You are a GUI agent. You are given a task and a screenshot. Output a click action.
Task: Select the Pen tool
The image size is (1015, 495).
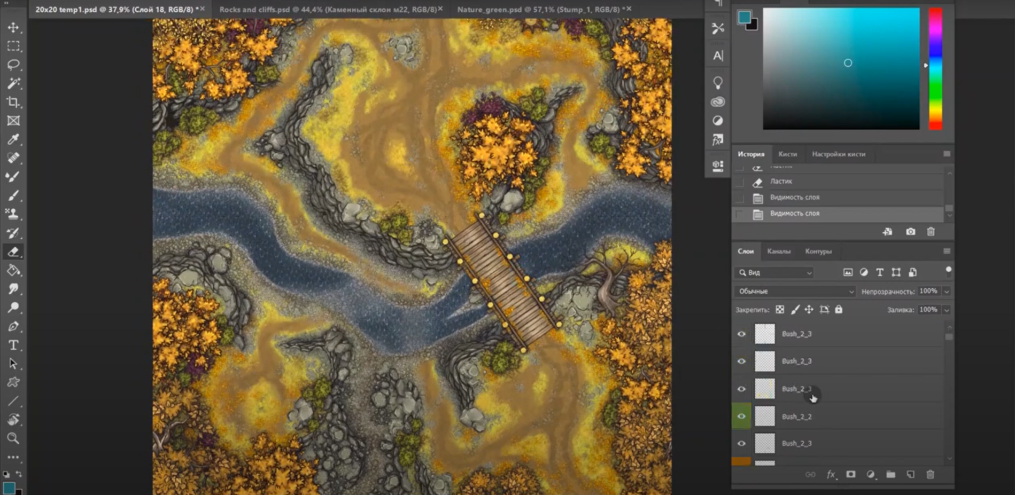[13, 326]
